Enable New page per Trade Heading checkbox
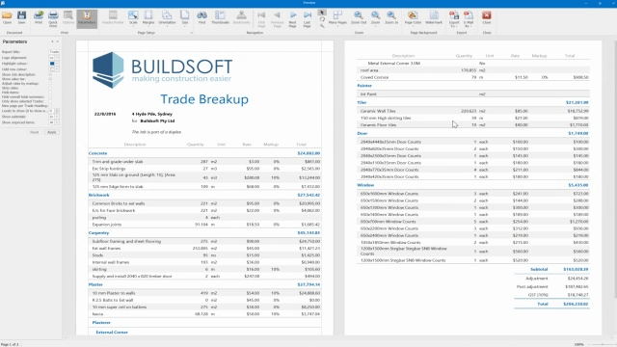Image resolution: width=617 pixels, height=347 pixels. 50,106
